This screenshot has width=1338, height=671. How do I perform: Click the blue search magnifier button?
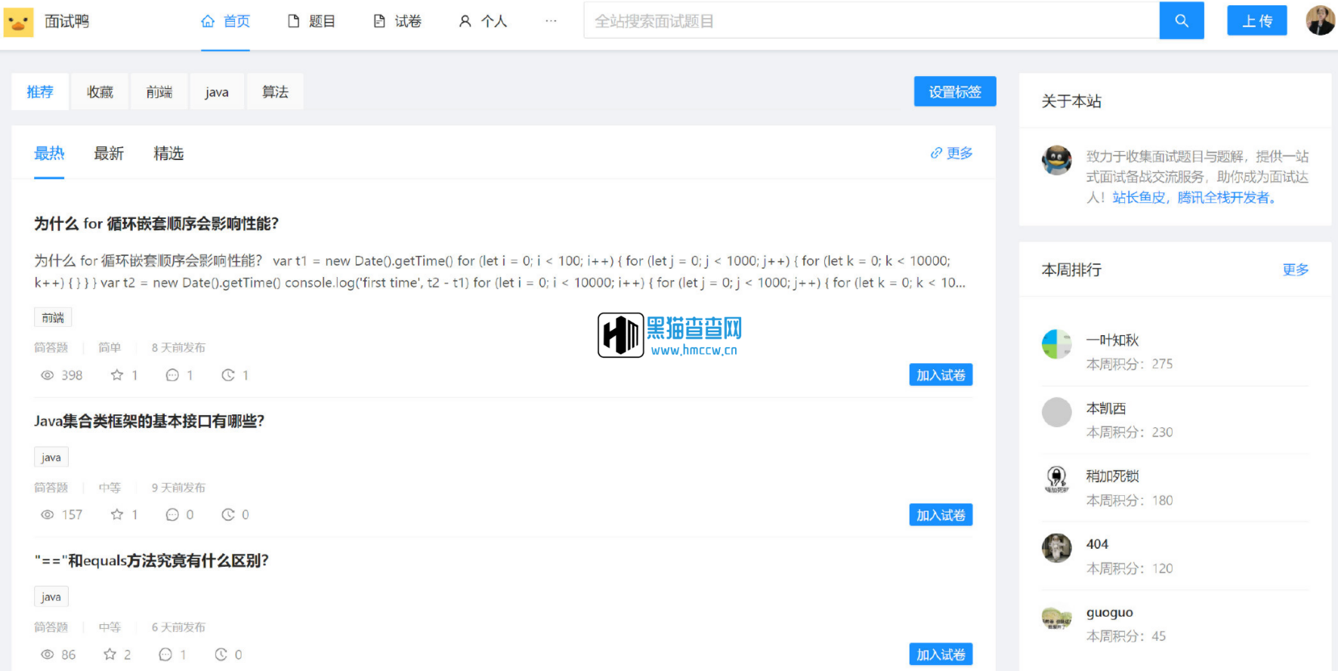click(x=1182, y=21)
